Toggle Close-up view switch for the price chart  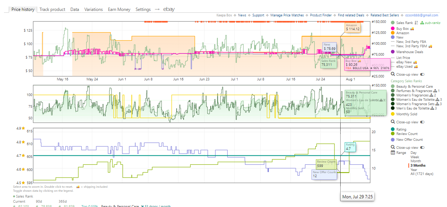(423, 74)
